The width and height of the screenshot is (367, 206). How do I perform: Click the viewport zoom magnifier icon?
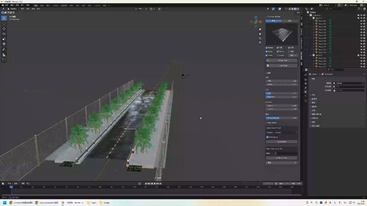click(x=260, y=30)
